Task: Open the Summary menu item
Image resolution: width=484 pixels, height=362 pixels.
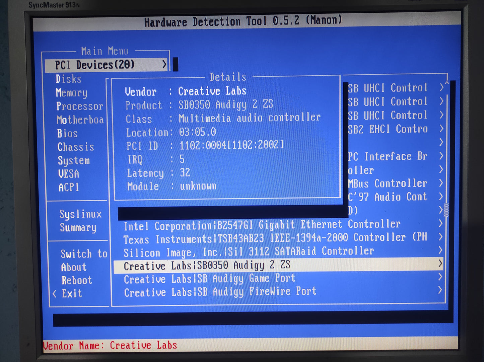Action: (x=78, y=228)
